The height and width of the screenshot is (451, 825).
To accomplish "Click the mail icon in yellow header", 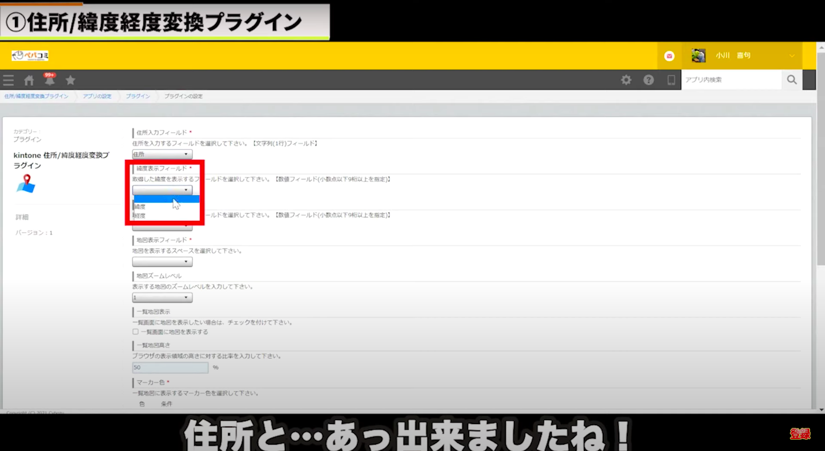I will [669, 56].
